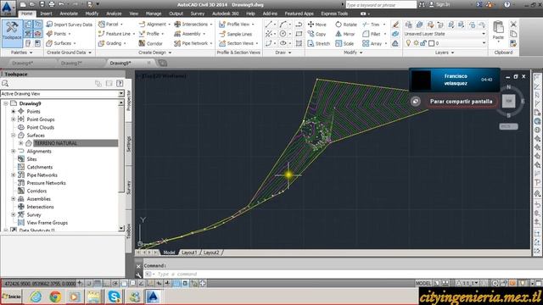Image resolution: width=543 pixels, height=305 pixels.
Task: Click the Assembly tool
Action: pyautogui.click(x=188, y=34)
